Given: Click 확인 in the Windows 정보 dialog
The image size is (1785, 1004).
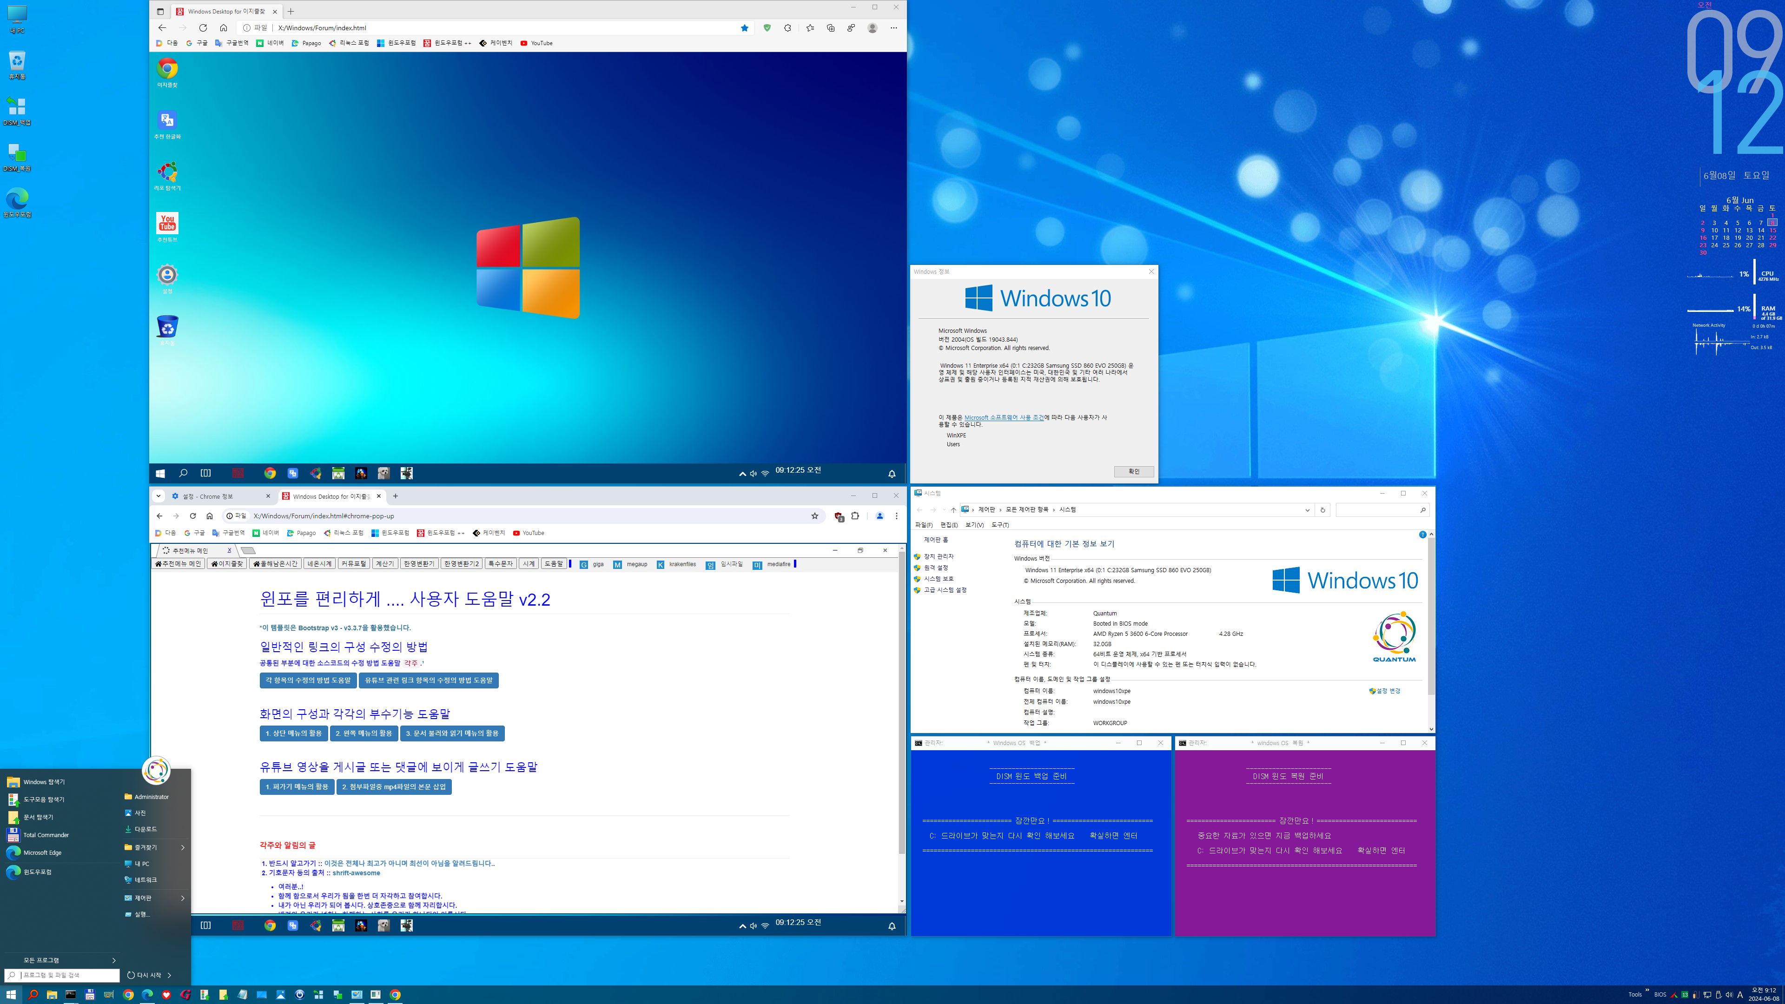Looking at the screenshot, I should click(1134, 472).
